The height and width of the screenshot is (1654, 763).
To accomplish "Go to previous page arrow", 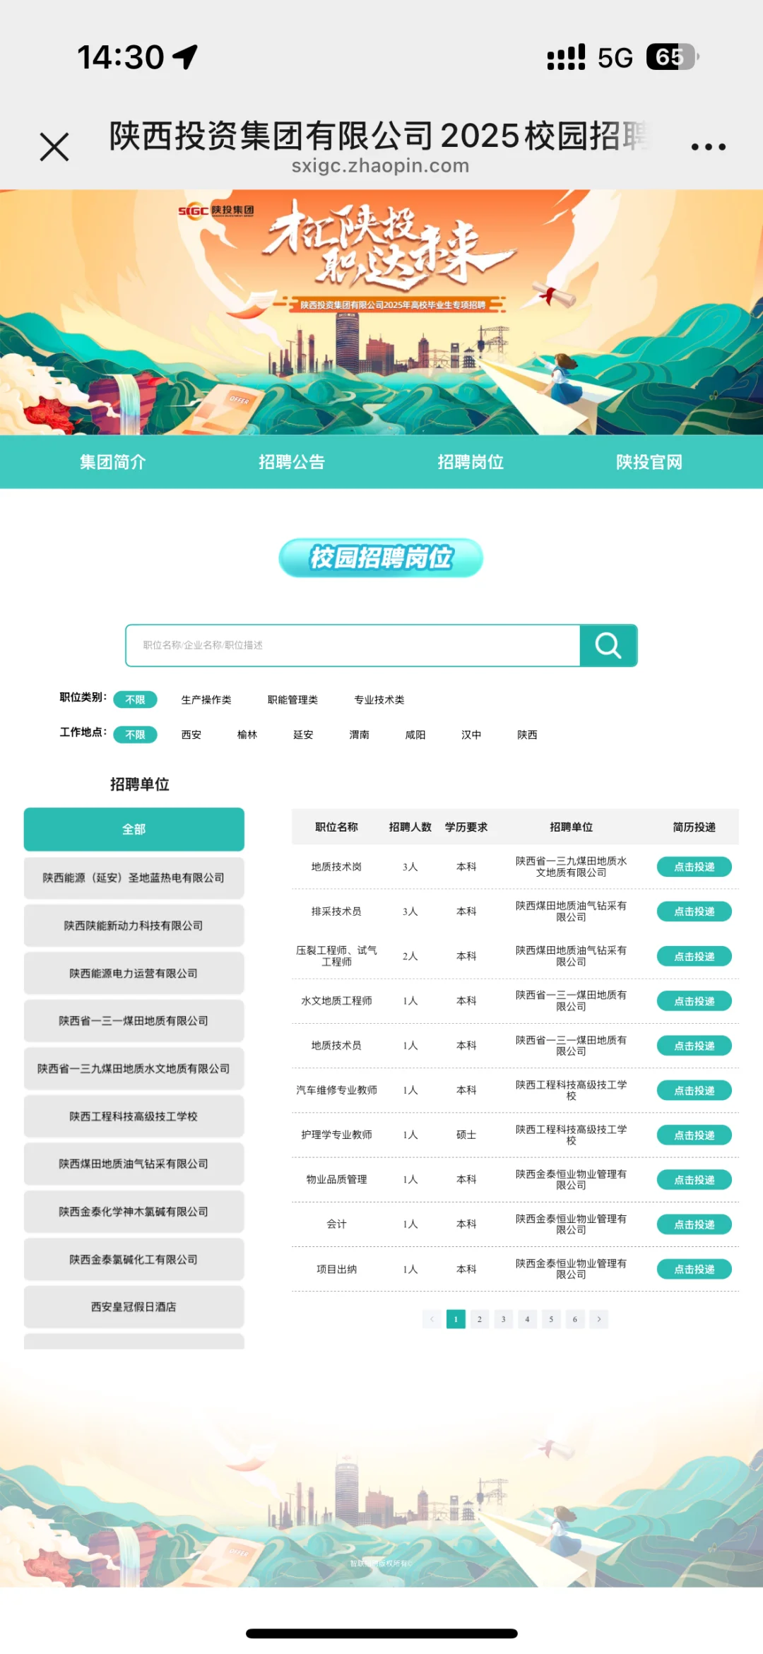I will tap(432, 1319).
